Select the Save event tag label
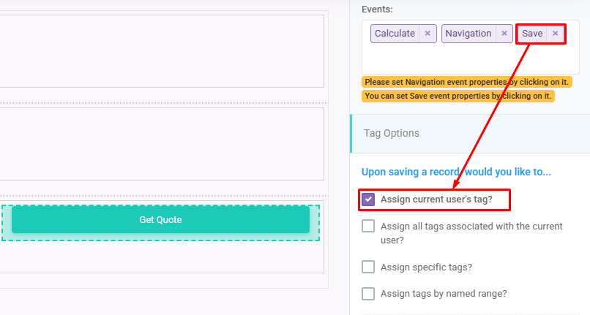Viewport: 590px width, 315px height. (x=532, y=34)
